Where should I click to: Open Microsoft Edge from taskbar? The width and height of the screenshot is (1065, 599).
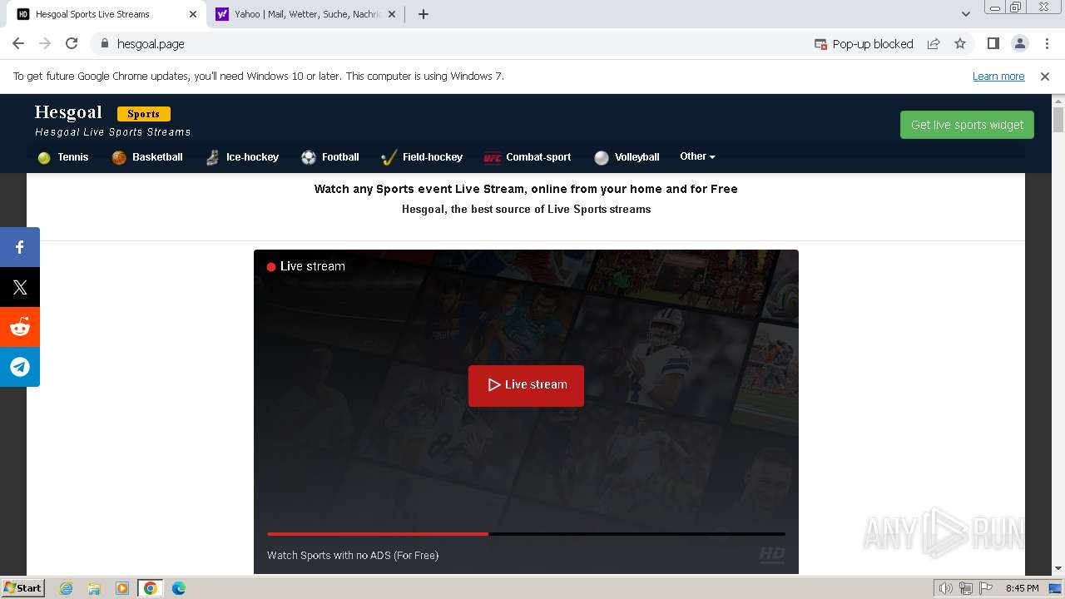click(179, 588)
